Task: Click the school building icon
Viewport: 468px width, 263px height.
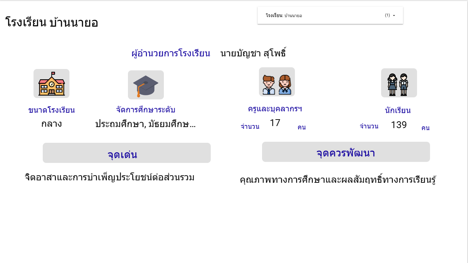Action: click(51, 84)
